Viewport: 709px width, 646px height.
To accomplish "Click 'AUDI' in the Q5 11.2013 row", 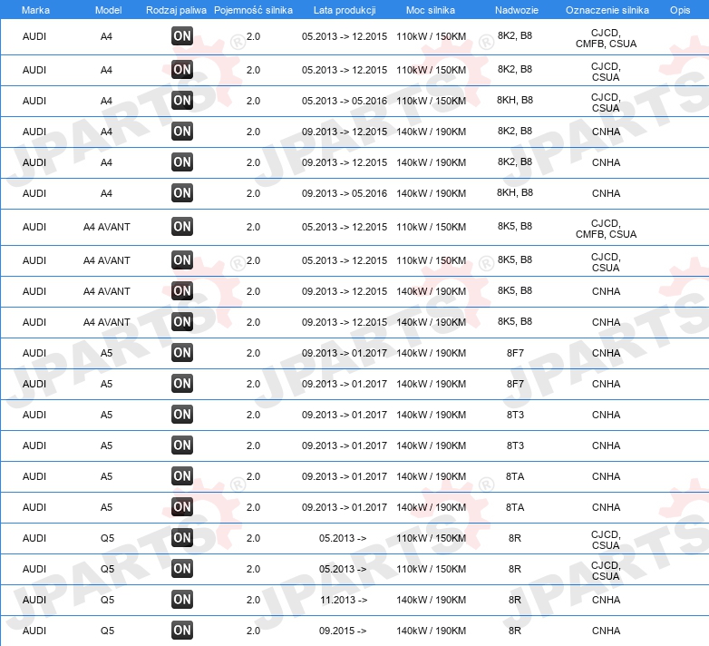I will 34,600.
